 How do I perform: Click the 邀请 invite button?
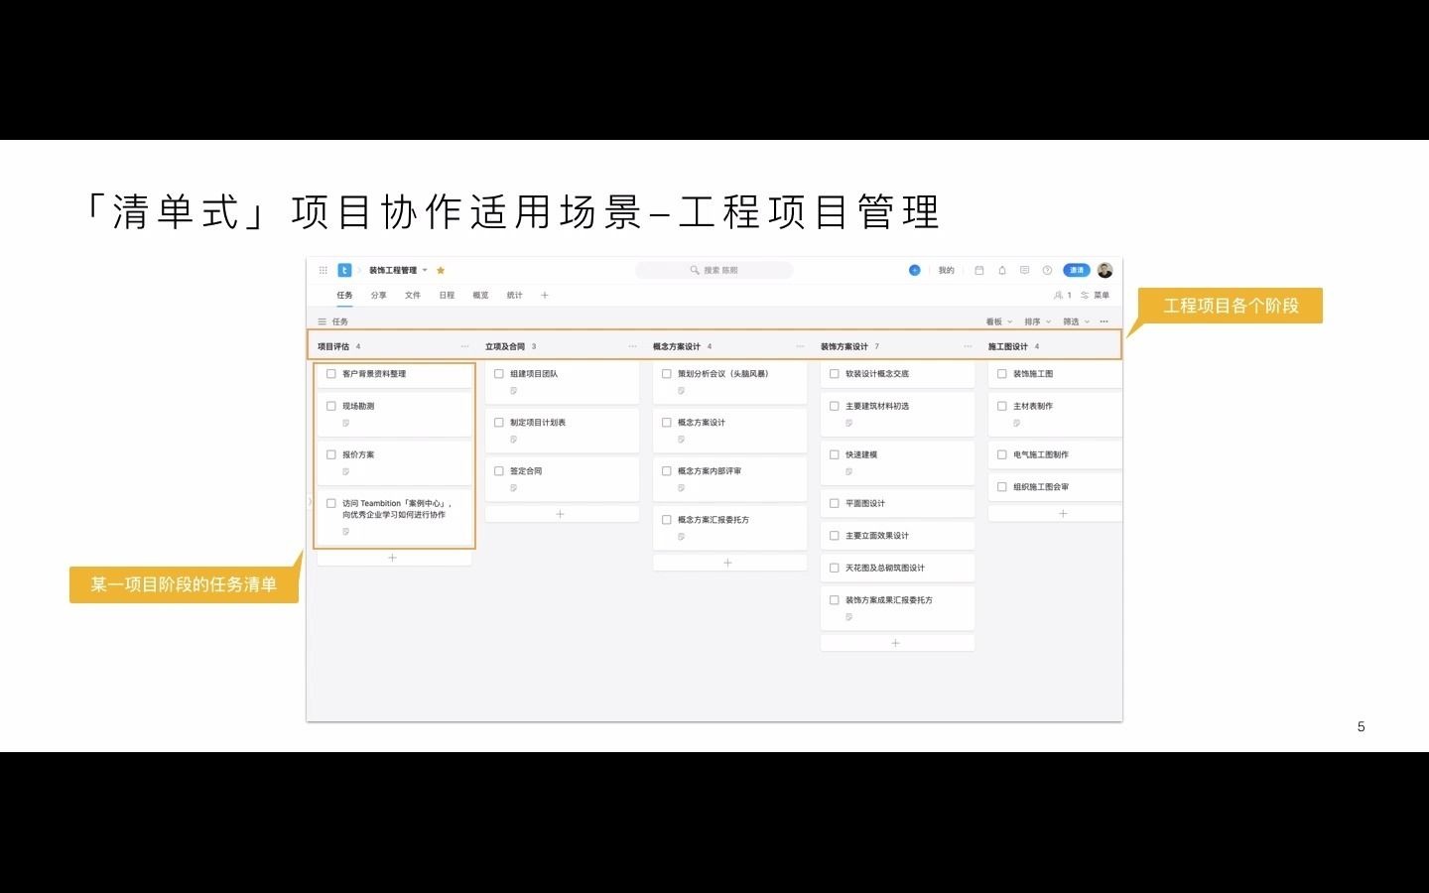coord(1075,269)
